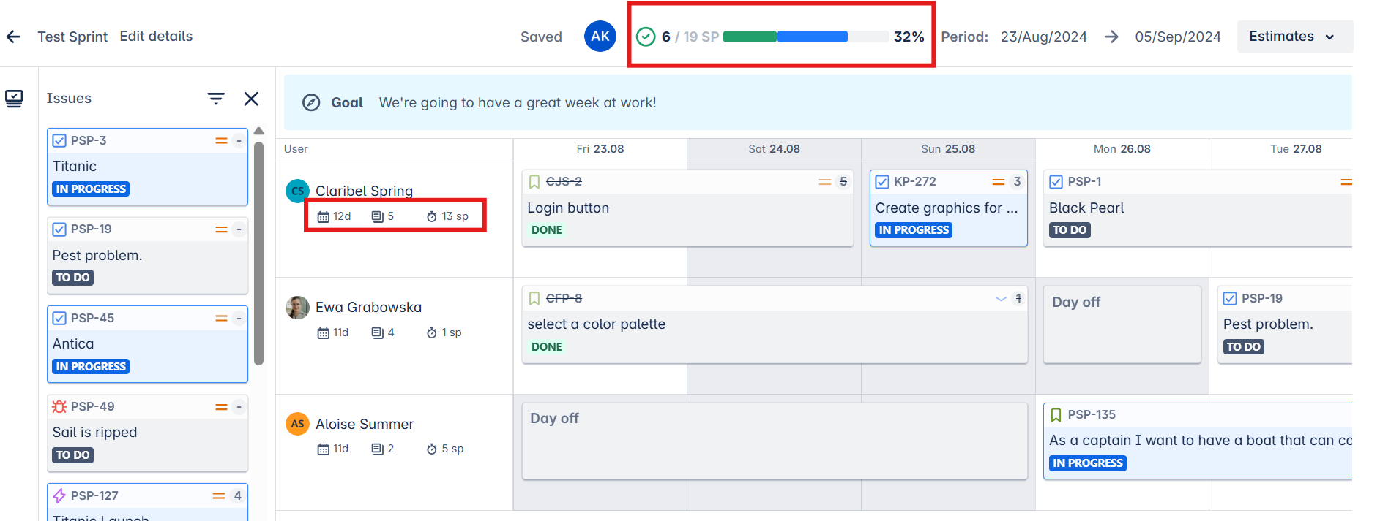Click the story bookmark icon on CJS-2
The height and width of the screenshot is (521, 1380).
pos(534,181)
